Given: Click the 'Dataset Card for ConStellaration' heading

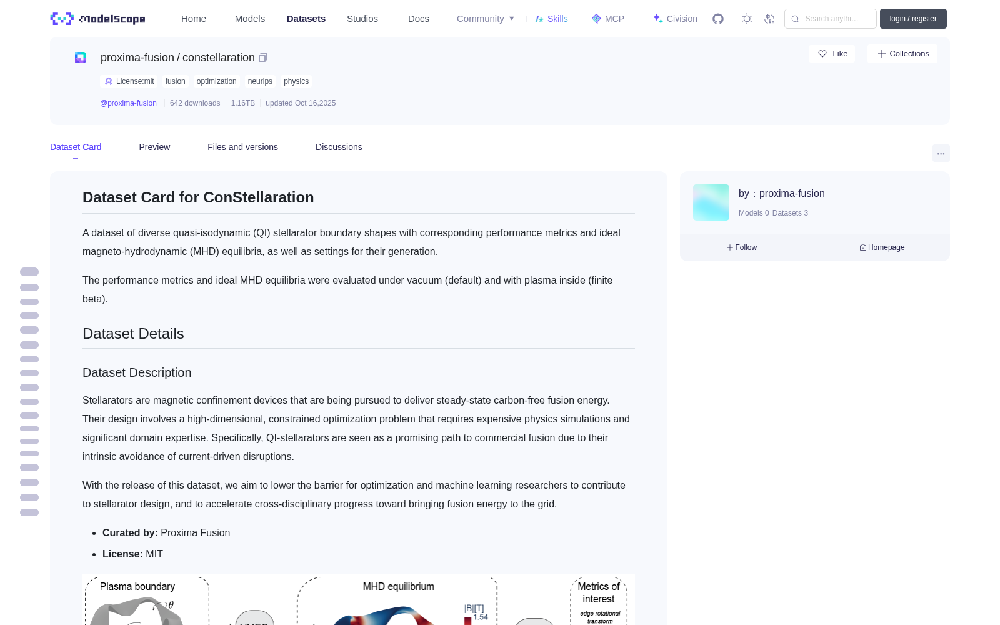Looking at the screenshot, I should (x=198, y=197).
